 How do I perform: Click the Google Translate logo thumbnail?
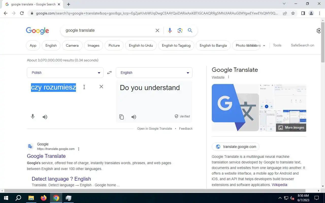(235, 108)
